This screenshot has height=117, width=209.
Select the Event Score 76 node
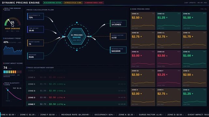(x=36, y=43)
